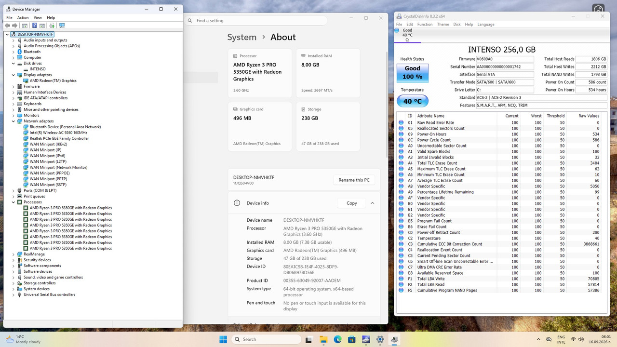The image size is (617, 347).
Task: Open the View menu in Device Manager
Action: [38, 17]
